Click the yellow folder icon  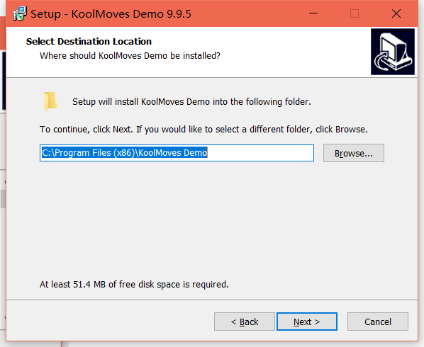click(x=50, y=101)
